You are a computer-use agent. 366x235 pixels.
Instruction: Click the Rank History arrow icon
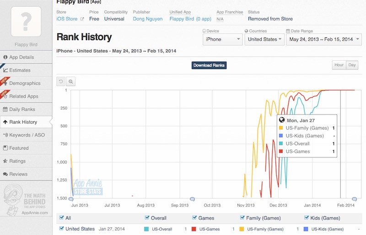(5, 122)
